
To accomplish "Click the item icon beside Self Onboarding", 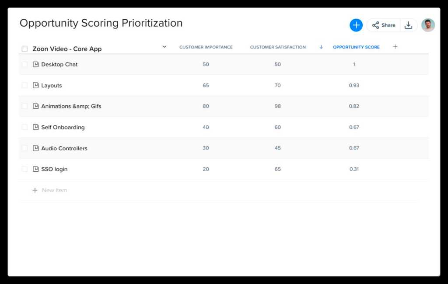I will tap(36, 127).
